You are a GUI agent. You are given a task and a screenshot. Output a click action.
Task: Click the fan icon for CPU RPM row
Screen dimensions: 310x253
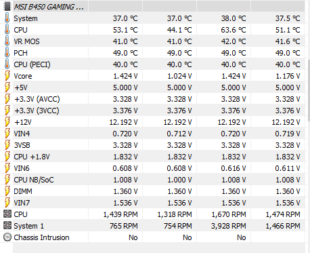coord(7,214)
